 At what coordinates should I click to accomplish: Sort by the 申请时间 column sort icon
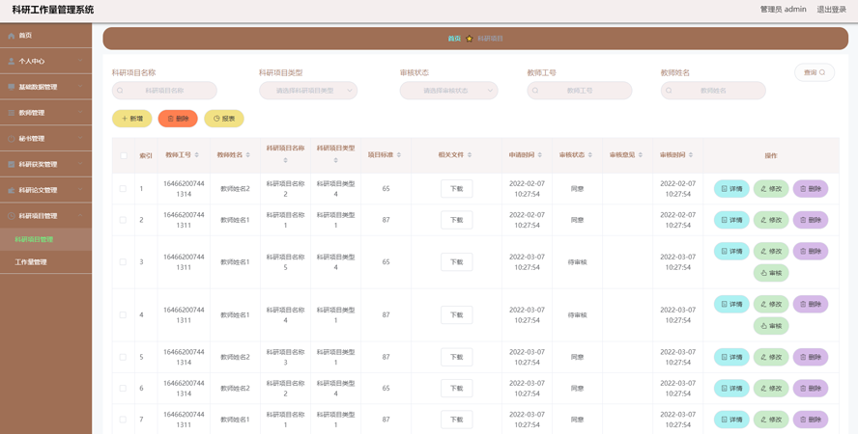540,155
